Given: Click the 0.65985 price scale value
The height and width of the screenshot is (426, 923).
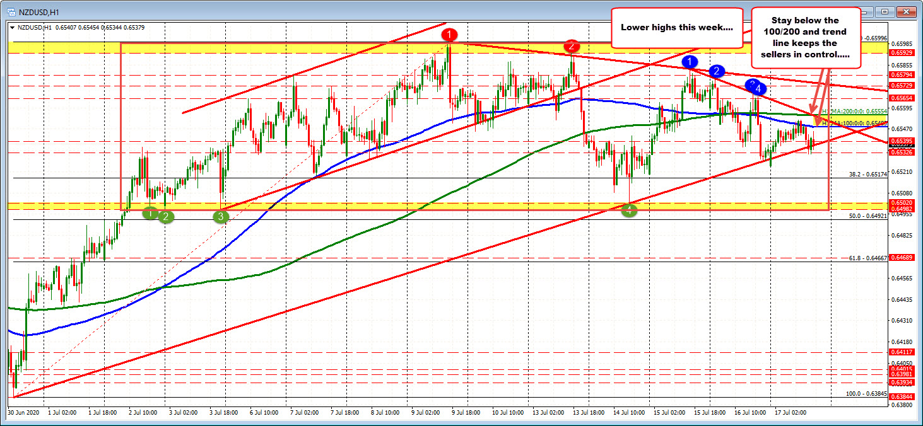Looking at the screenshot, I should tap(902, 43).
